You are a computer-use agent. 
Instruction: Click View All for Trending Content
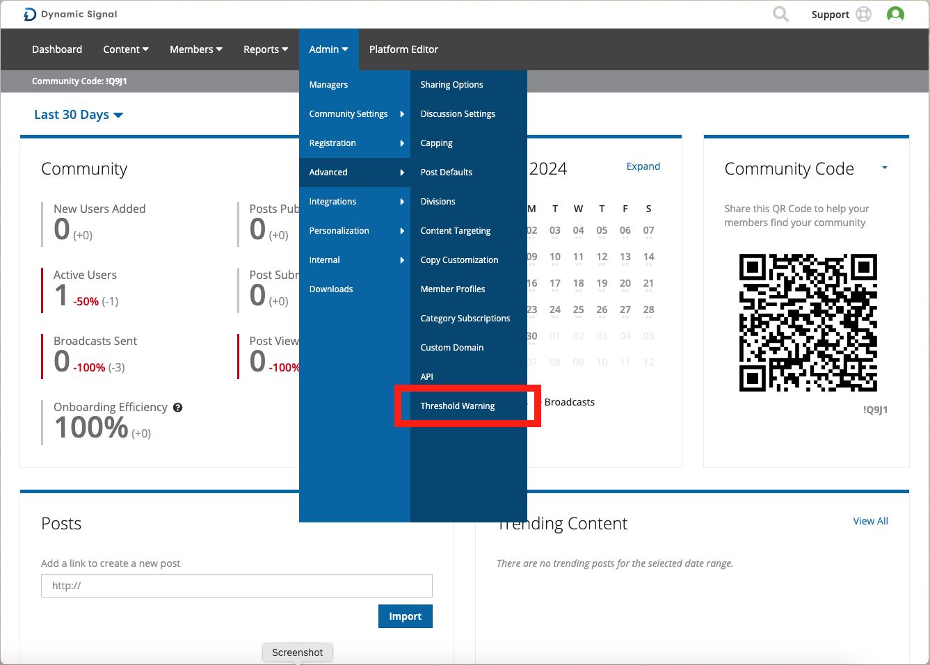coord(870,521)
